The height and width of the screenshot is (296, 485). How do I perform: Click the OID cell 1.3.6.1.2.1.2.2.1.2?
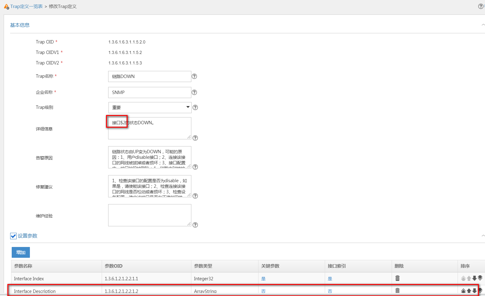pos(146,291)
